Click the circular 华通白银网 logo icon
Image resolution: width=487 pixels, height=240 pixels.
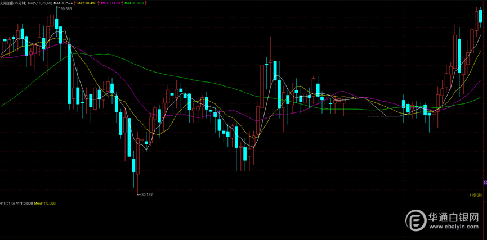(417, 220)
